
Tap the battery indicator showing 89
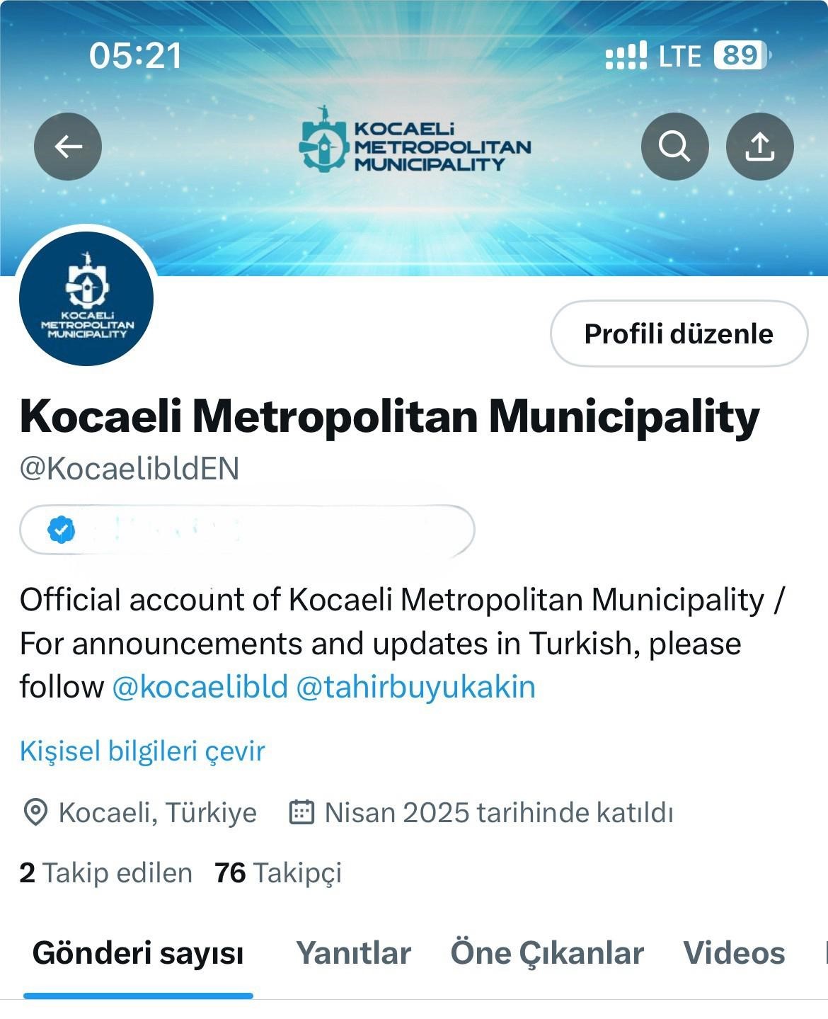[x=740, y=54]
